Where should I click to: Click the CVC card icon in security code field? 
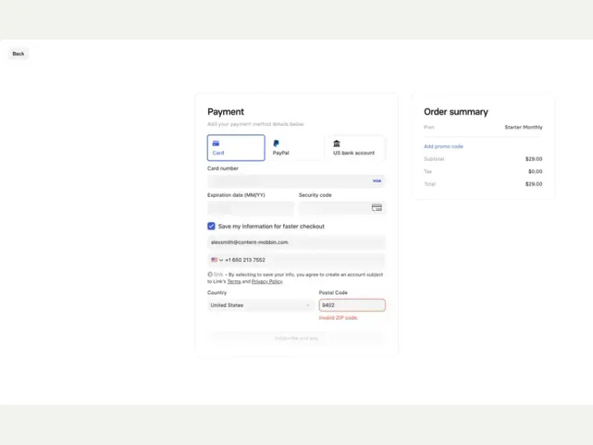tap(376, 208)
